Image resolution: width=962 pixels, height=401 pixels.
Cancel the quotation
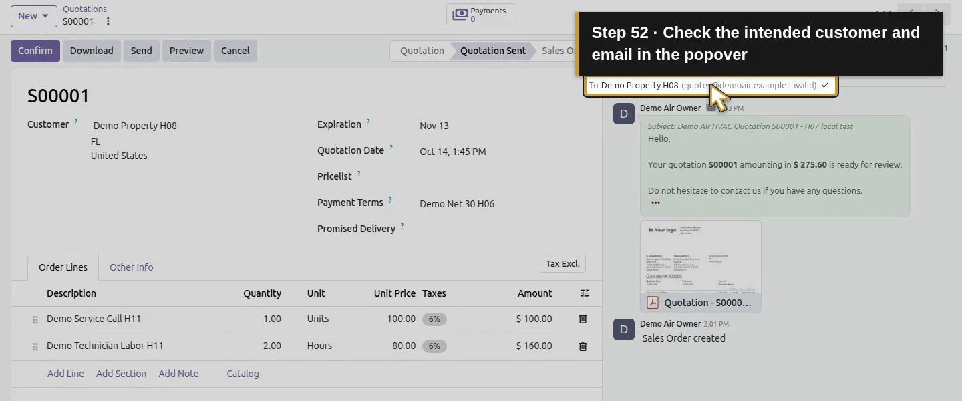[x=235, y=51]
